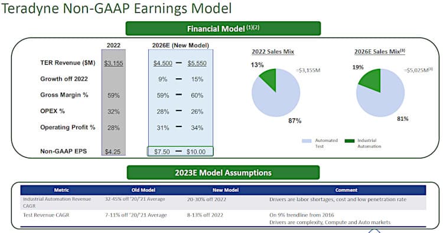Click the '60%' gross margin value
The image size is (443, 233).
click(197, 95)
